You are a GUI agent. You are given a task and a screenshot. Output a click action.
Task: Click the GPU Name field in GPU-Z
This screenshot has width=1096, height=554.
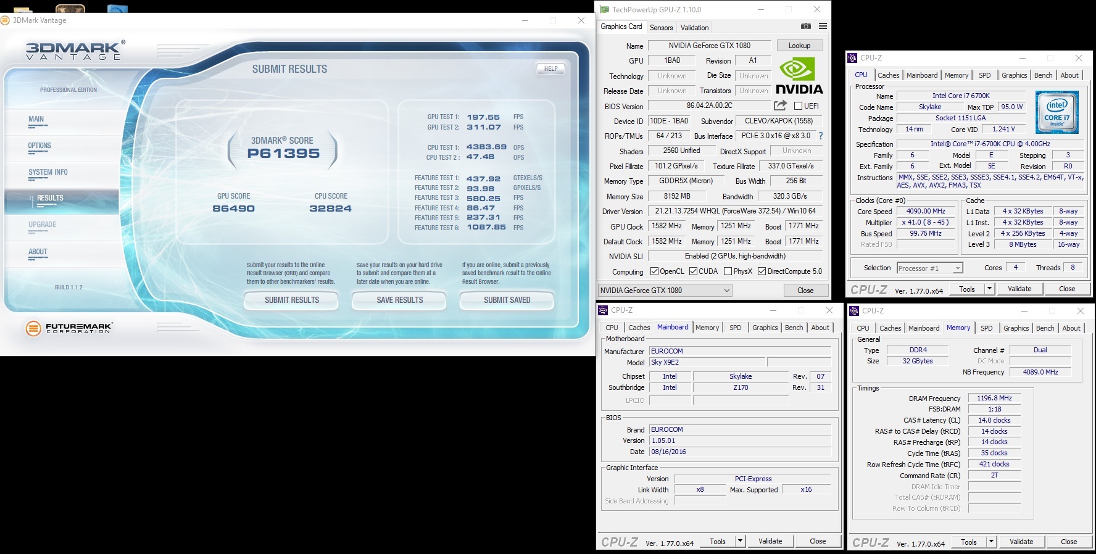coord(709,46)
